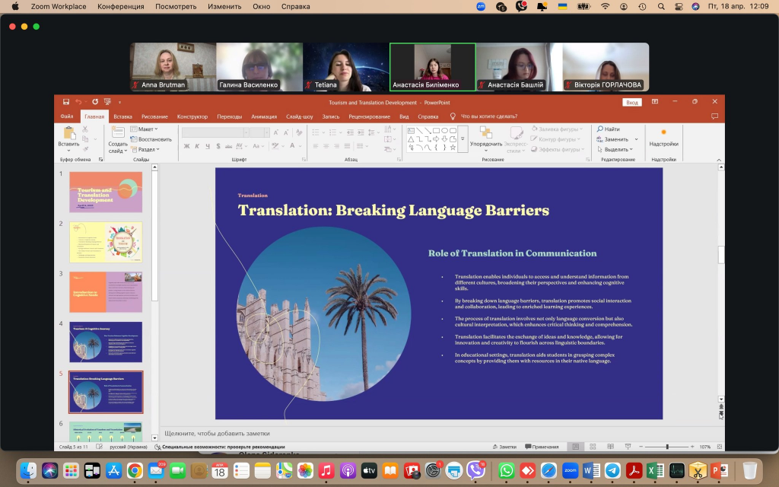Switch to the Анимация ribbon tab
The width and height of the screenshot is (779, 487).
pos(264,116)
